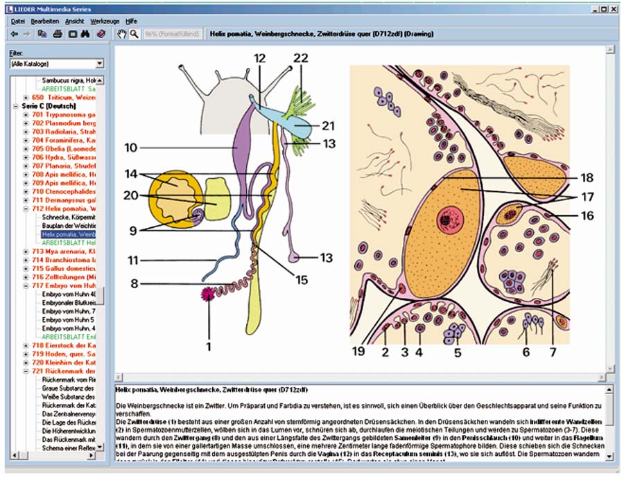Collapse the 712 Helix pomatia node
Viewport: 624px width, 478px height.
[26, 208]
